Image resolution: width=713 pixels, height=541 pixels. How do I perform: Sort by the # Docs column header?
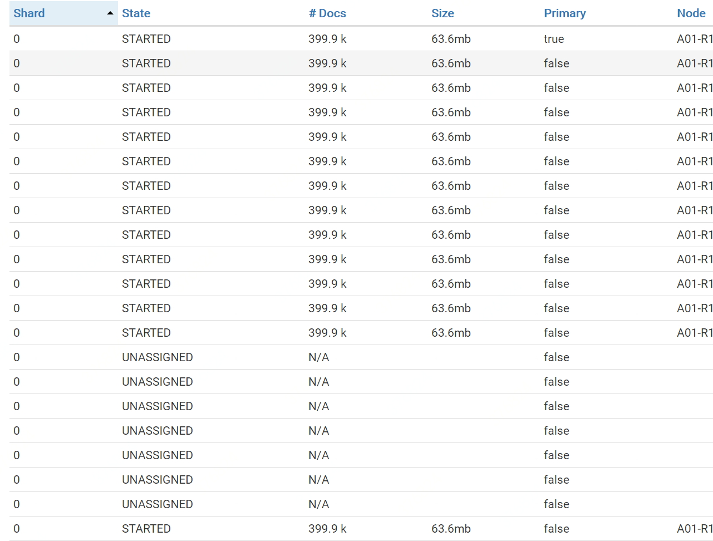click(327, 13)
